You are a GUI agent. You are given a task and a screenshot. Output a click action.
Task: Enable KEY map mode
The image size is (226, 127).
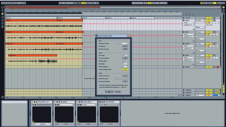click(x=205, y=3)
